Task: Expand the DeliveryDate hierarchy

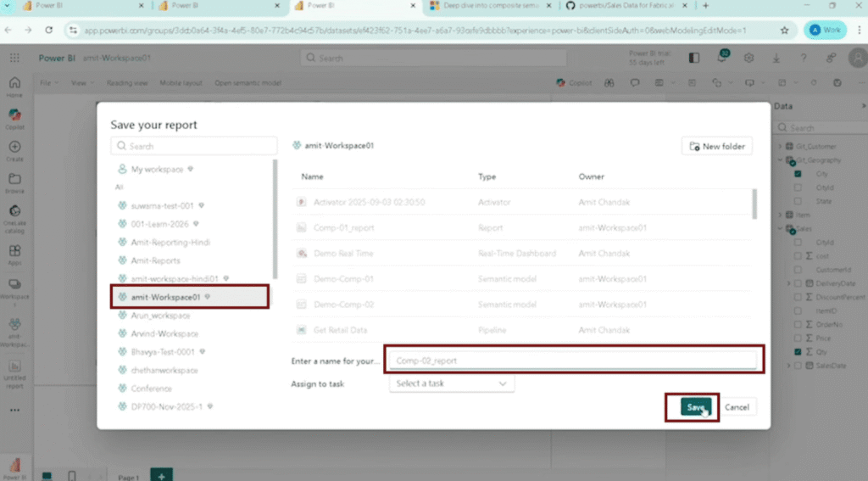Action: (789, 283)
